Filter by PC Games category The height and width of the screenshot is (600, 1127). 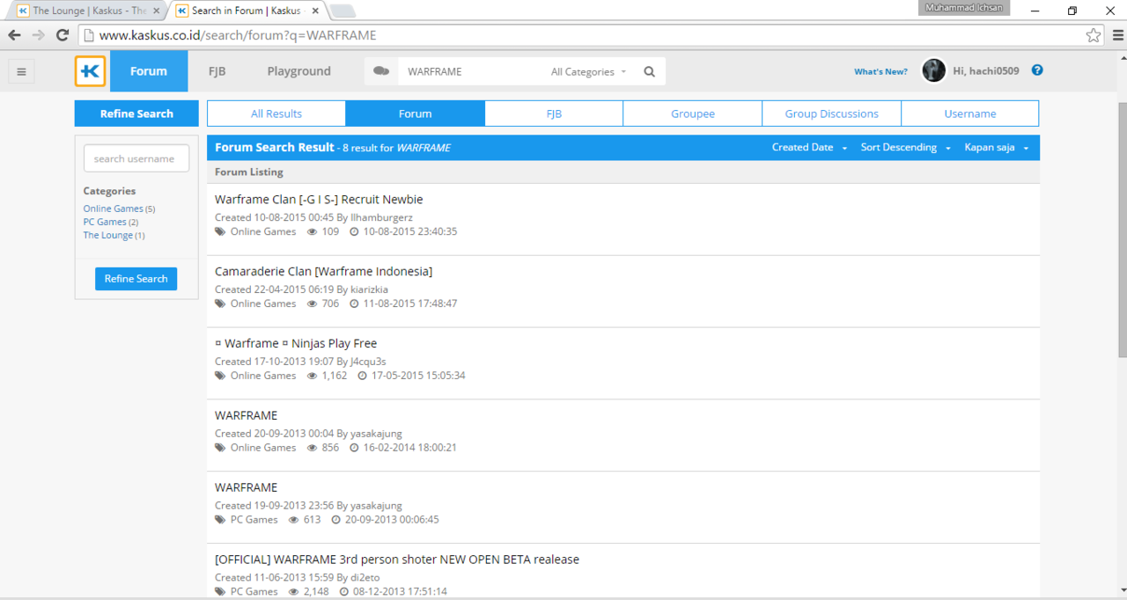105,222
